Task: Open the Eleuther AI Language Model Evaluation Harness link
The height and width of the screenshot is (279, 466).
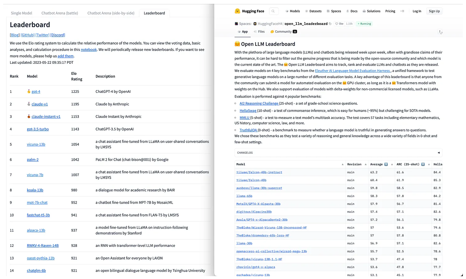Action: point(353,71)
